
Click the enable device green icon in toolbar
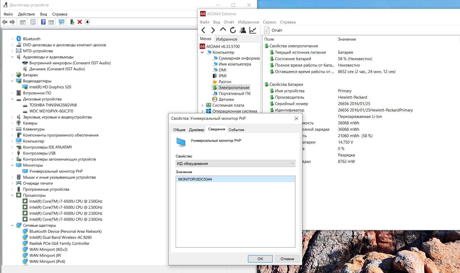coord(72,22)
